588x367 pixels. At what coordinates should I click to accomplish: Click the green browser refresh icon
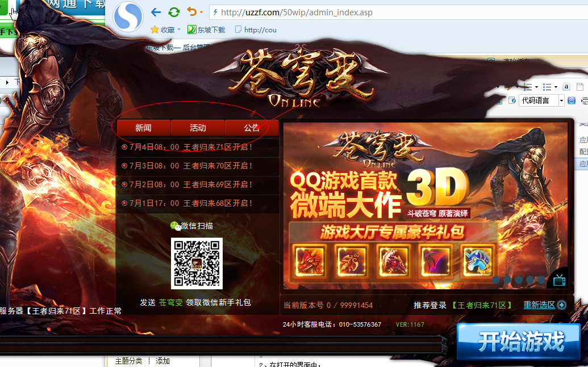(x=174, y=12)
